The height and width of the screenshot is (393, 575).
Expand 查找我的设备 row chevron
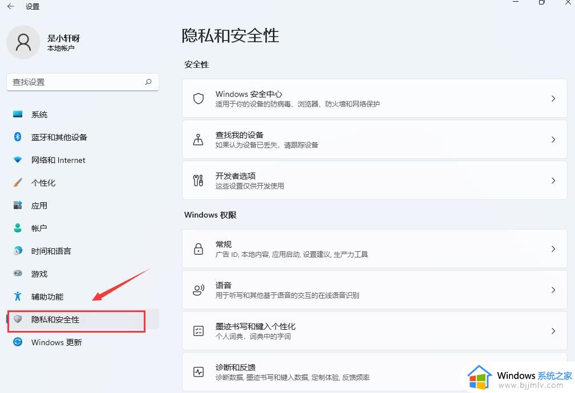click(553, 139)
